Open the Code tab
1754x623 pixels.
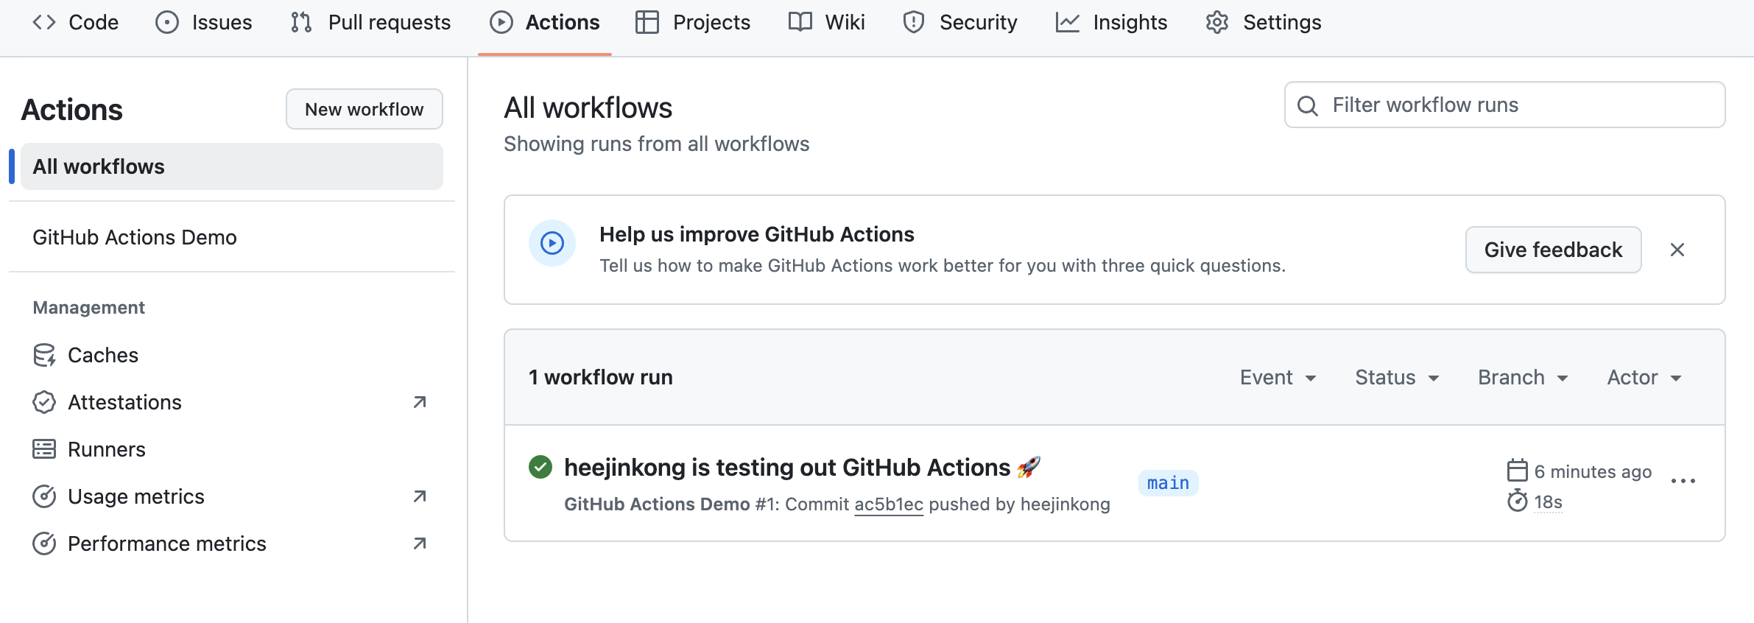(75, 22)
